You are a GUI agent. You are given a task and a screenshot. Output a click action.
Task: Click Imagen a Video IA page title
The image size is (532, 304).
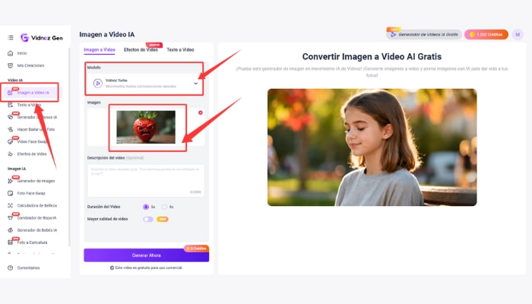click(x=107, y=34)
